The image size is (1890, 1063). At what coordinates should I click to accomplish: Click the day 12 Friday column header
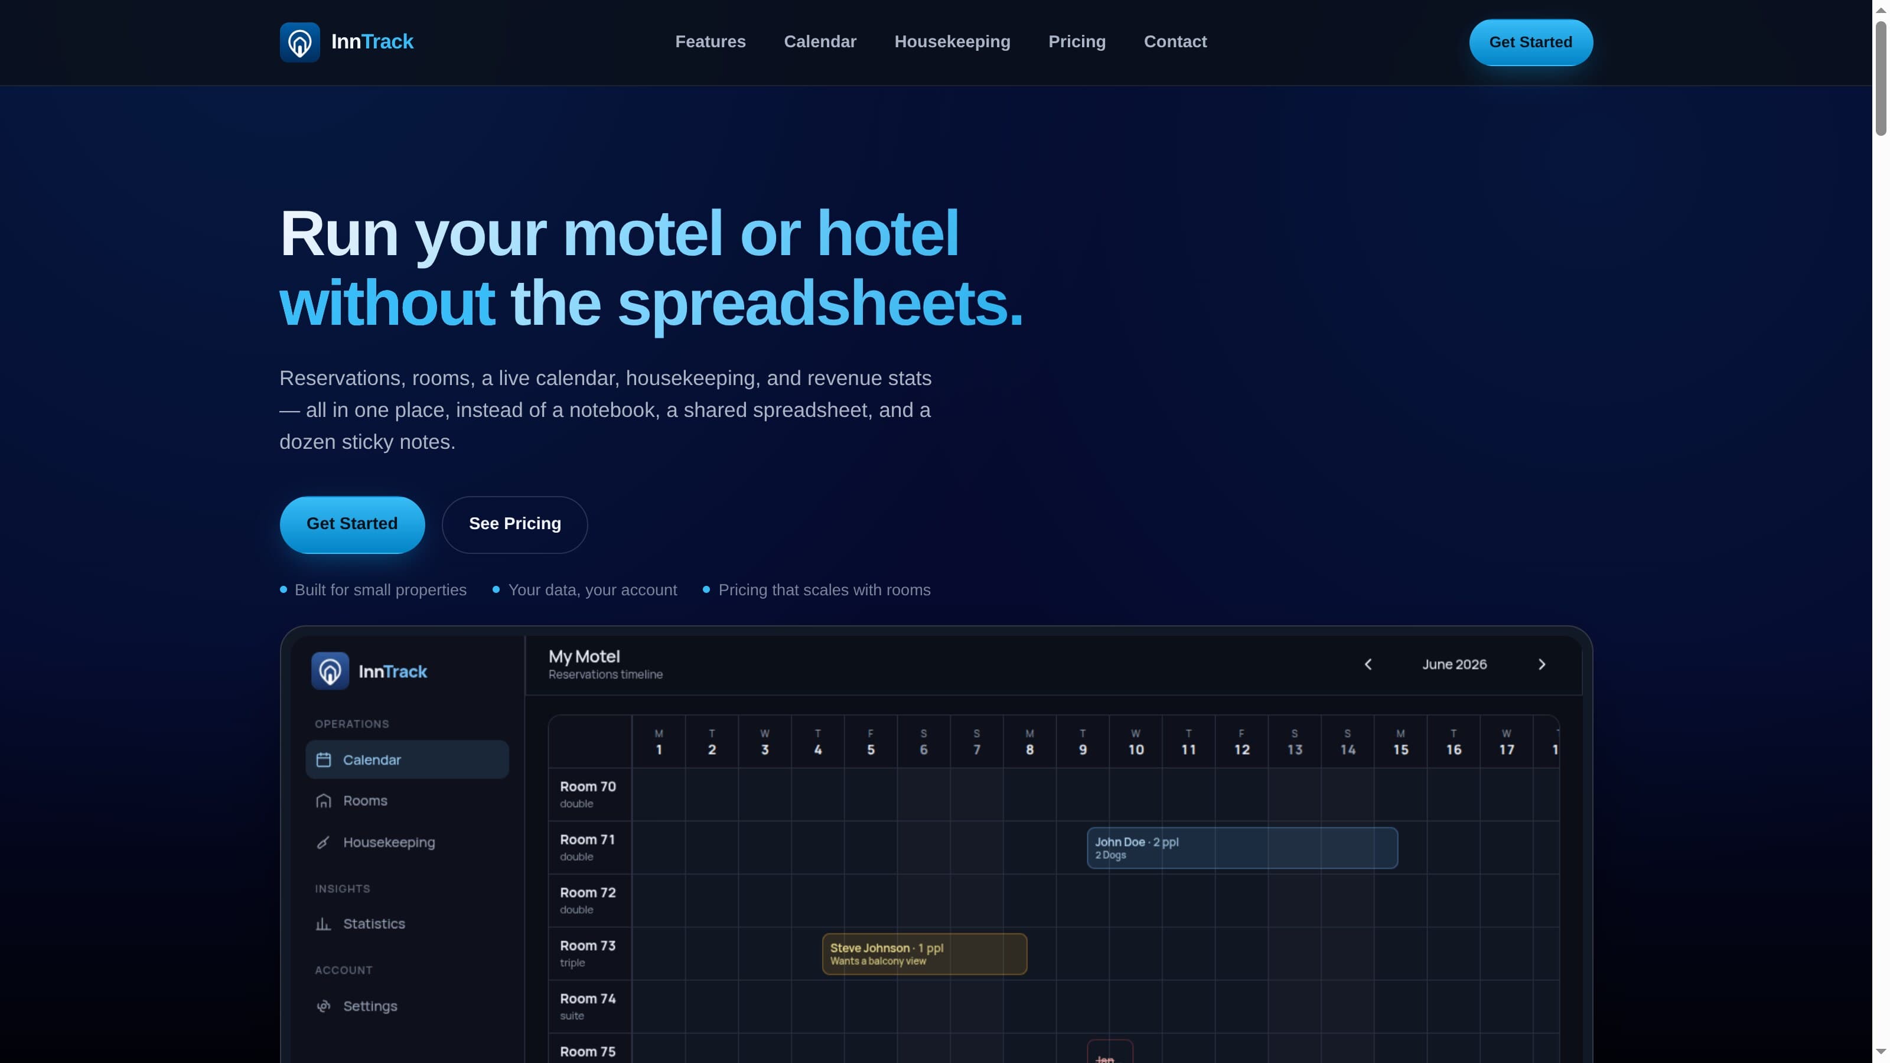click(1241, 742)
